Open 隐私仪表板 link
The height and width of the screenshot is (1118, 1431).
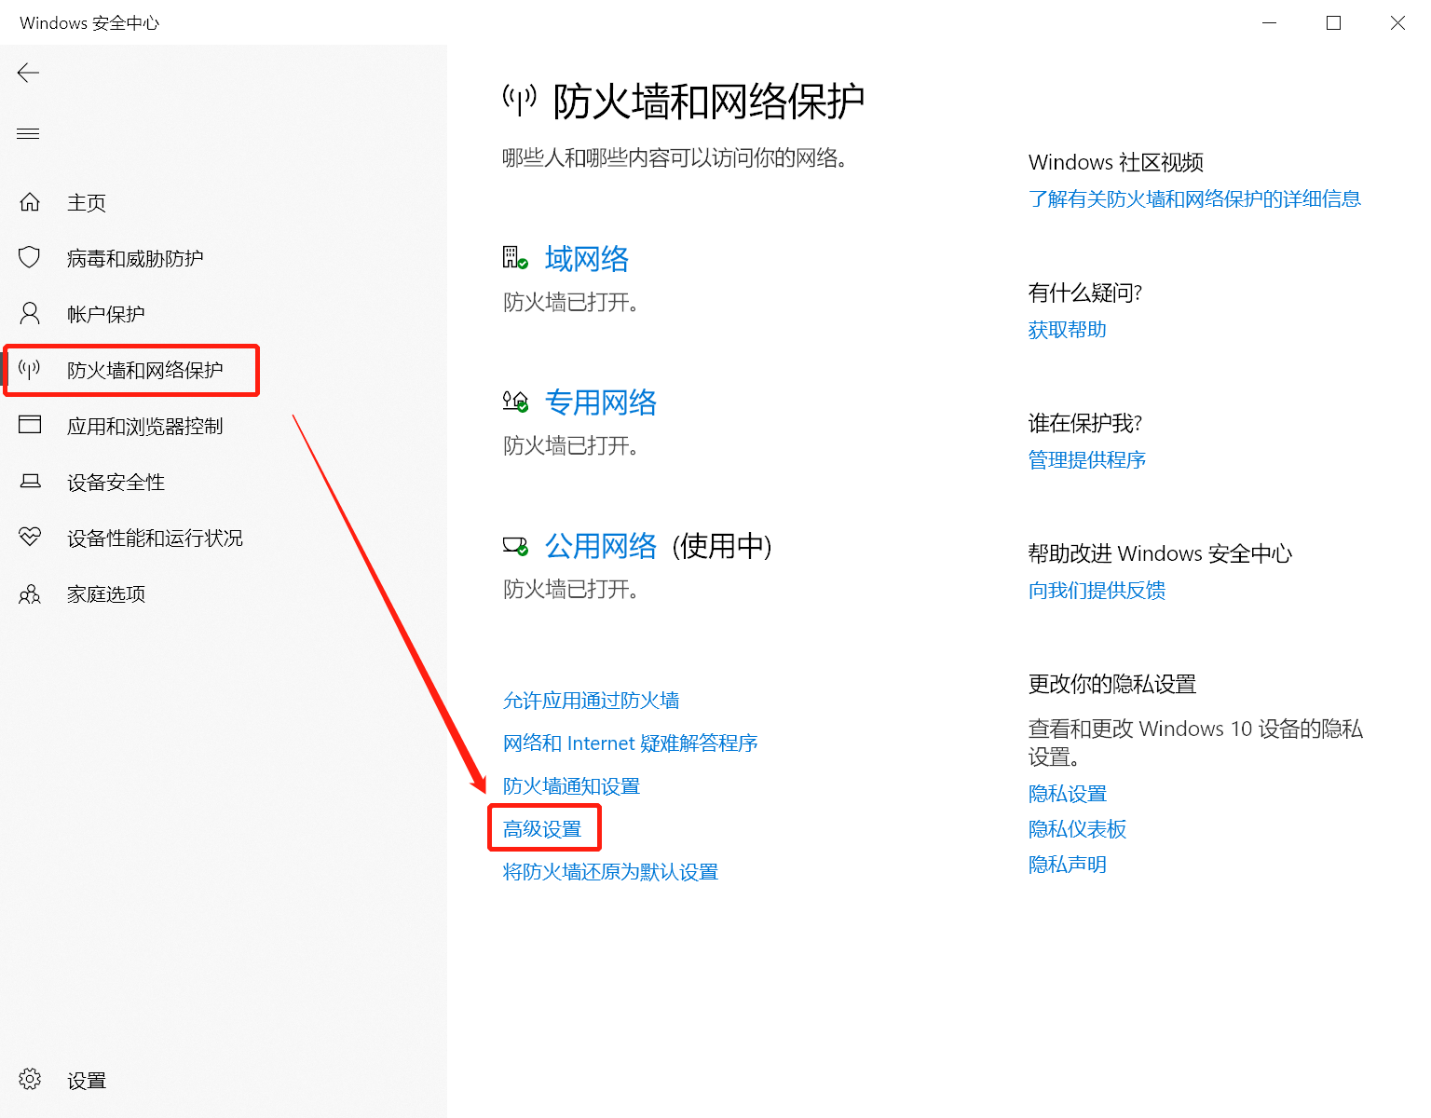tap(1077, 829)
